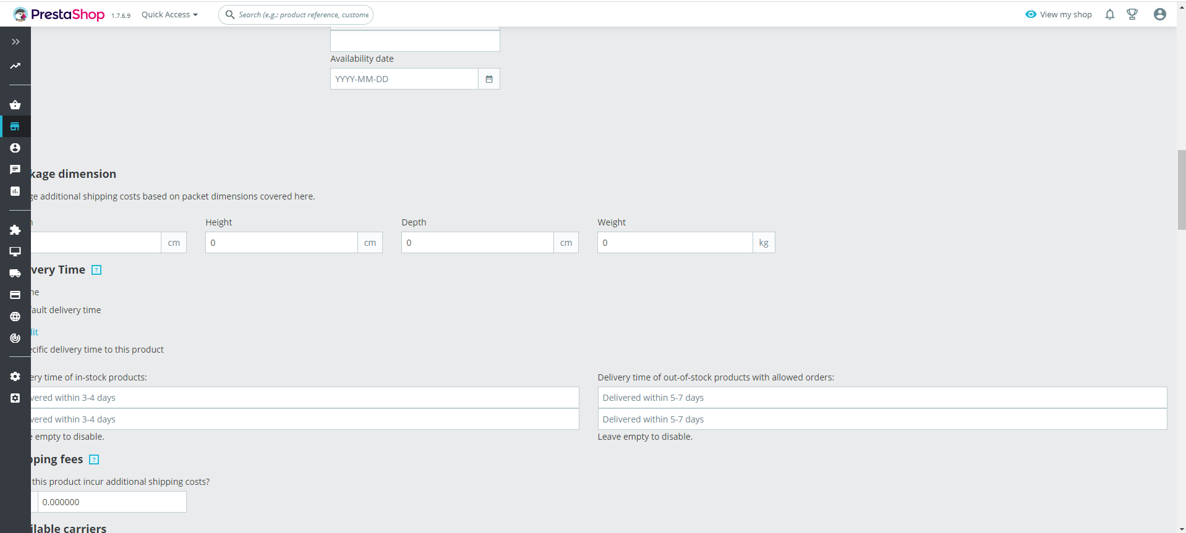Click the Weight input field
This screenshot has height=533, width=1186.
tap(675, 243)
